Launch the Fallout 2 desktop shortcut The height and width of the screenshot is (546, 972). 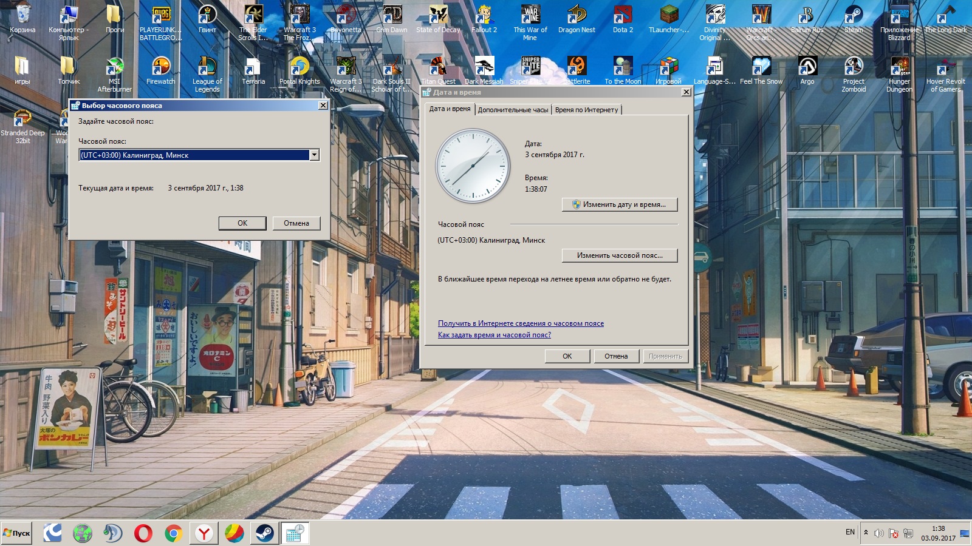click(484, 19)
